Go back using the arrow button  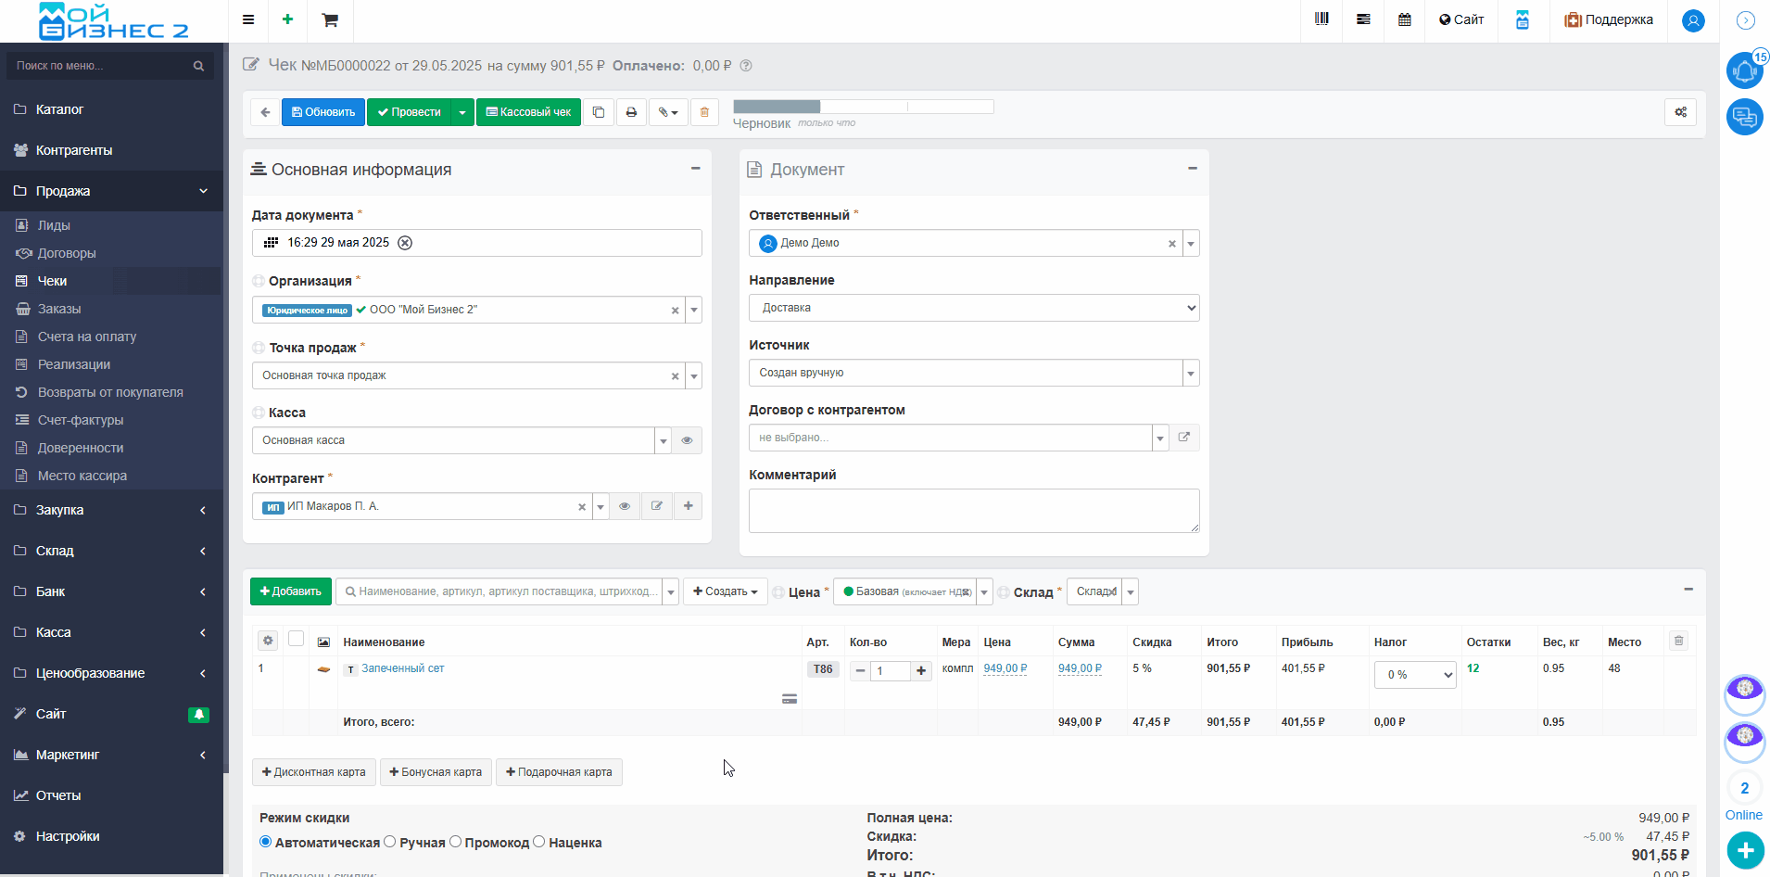point(265,112)
